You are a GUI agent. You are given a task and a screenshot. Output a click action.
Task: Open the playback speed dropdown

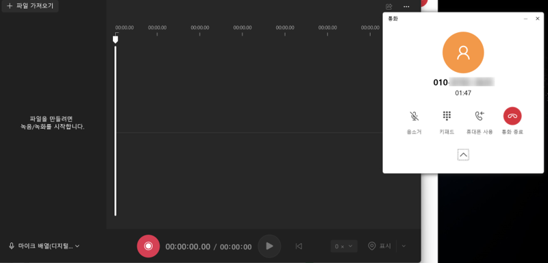coord(344,247)
